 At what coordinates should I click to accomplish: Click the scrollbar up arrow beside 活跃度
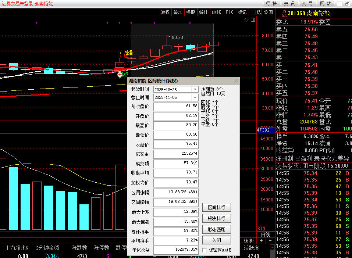pyautogui.click(x=273, y=248)
